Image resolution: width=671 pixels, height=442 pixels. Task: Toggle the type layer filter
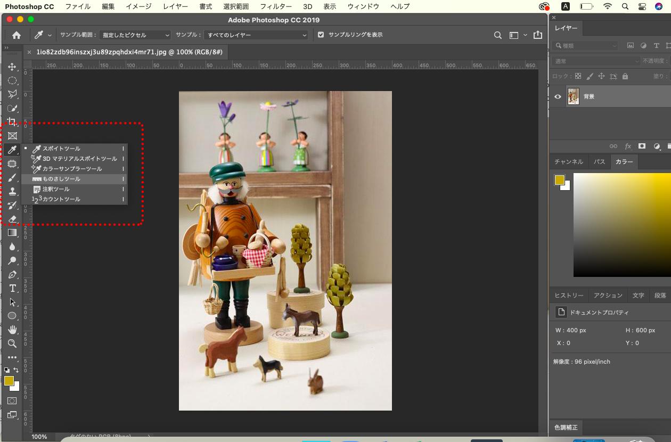[x=656, y=46]
